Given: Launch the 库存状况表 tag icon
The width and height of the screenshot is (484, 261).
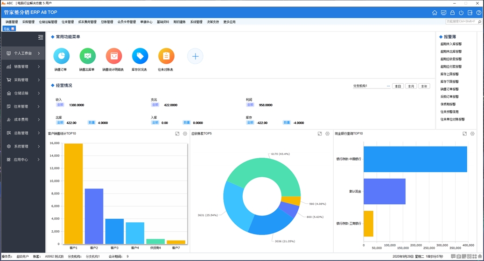Looking at the screenshot, I should (x=140, y=56).
